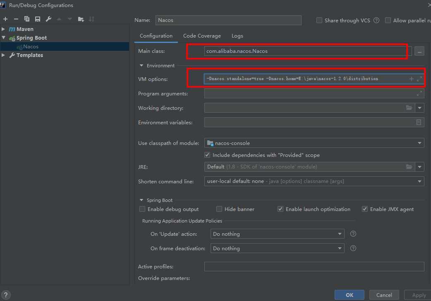Move the configuration up with arrow icon
This screenshot has width=431, height=301.
tap(59, 19)
